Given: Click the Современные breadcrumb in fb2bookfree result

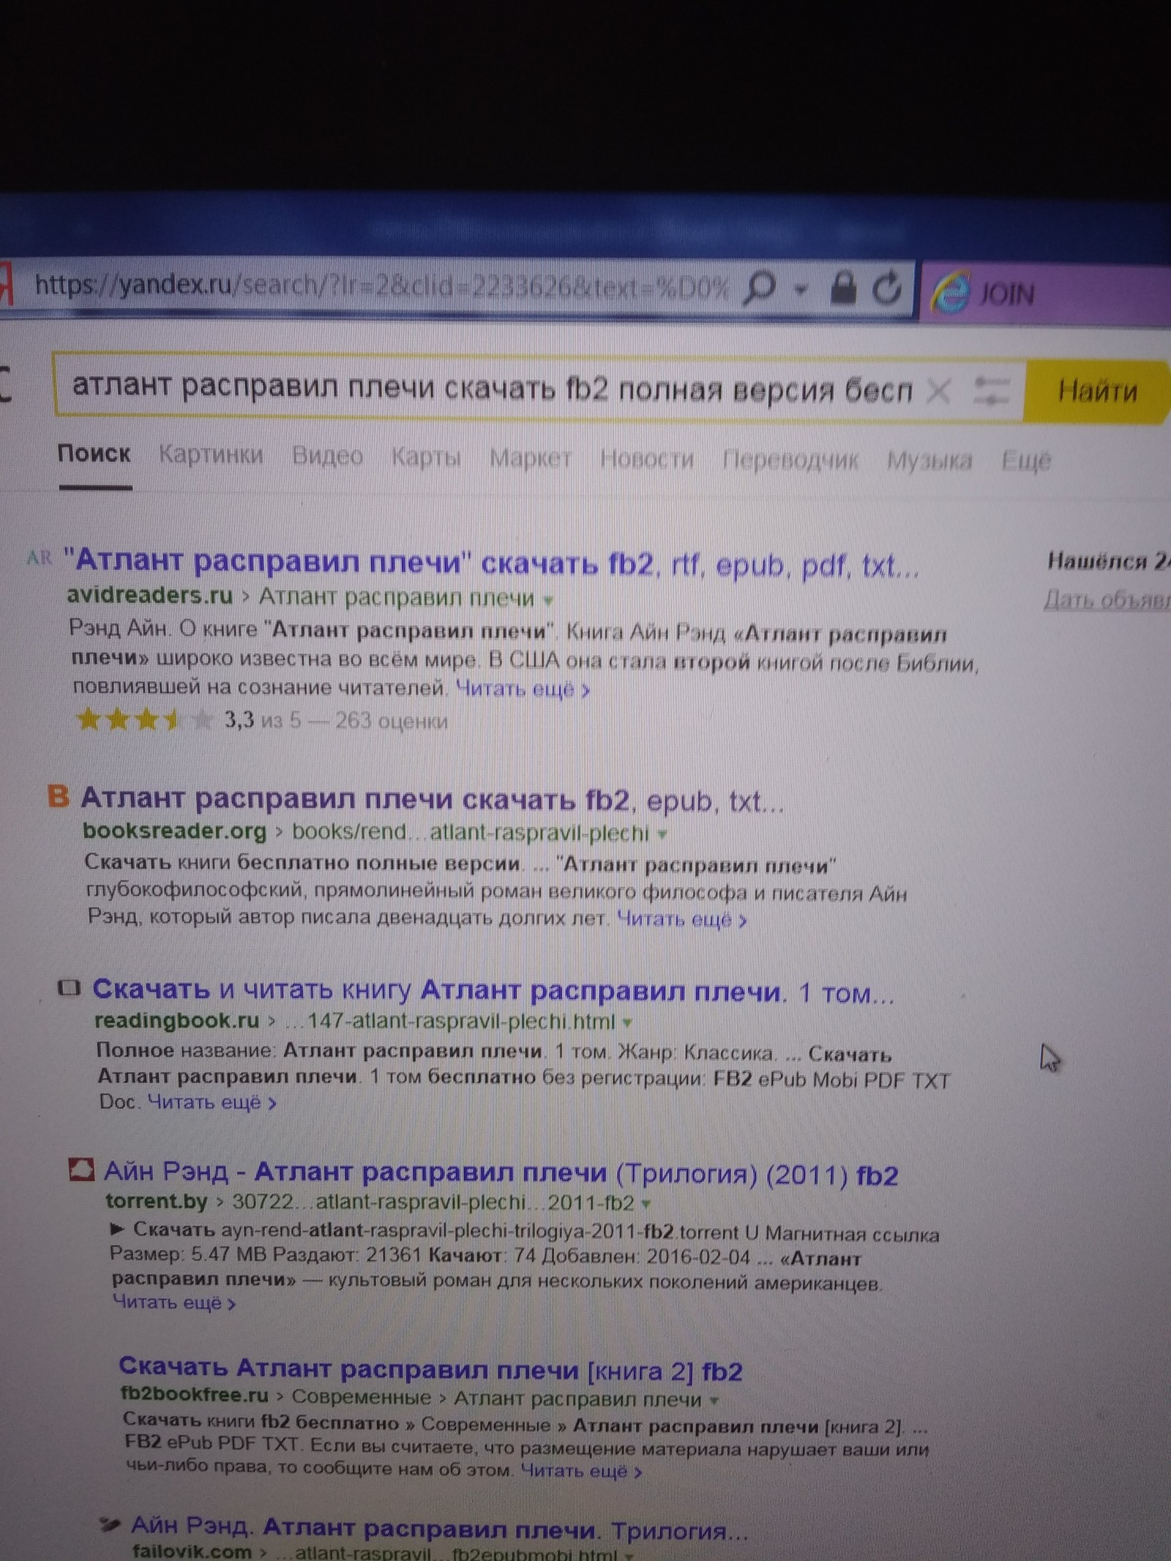Looking at the screenshot, I should pyautogui.click(x=362, y=1397).
